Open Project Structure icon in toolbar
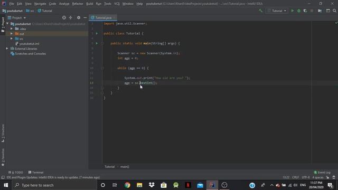The width and height of the screenshot is (338, 190). pyautogui.click(x=320, y=11)
